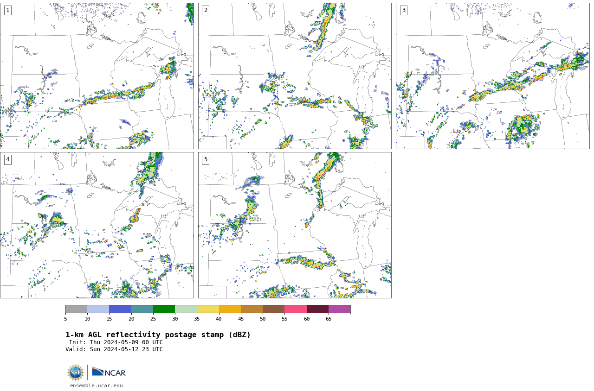This screenshot has width=594, height=391.
Task: Click the panel number 2 label
Action: 206,10
